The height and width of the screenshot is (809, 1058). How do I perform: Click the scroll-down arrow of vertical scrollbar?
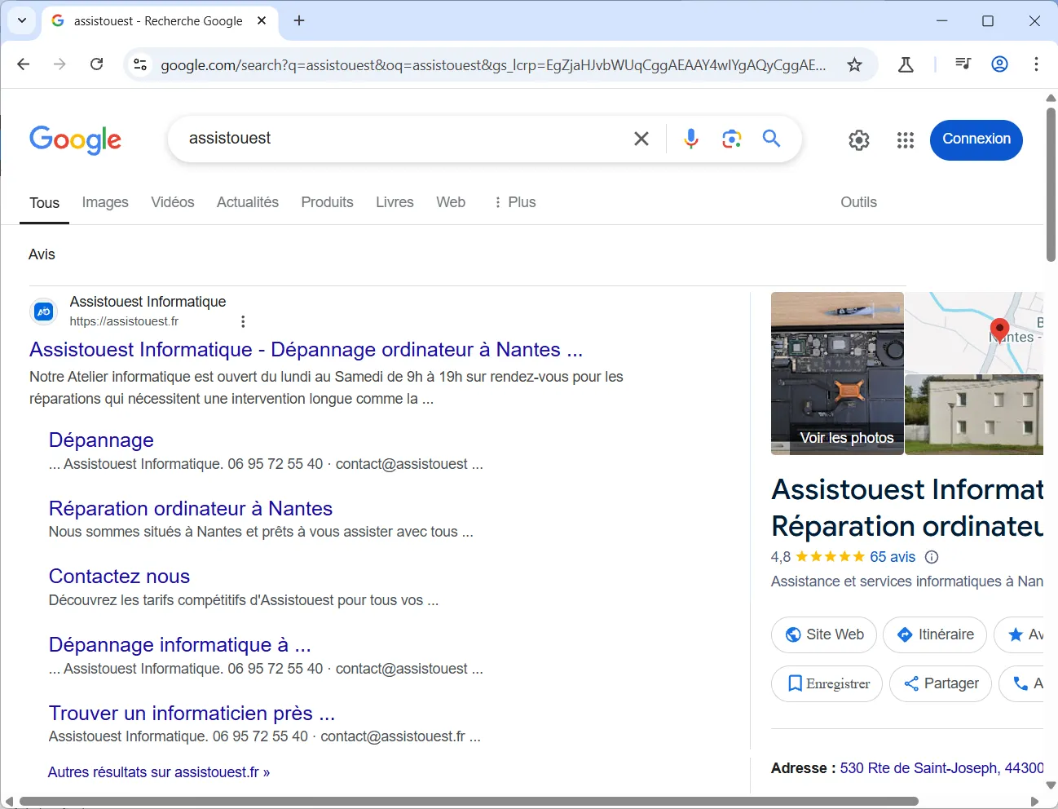click(x=1051, y=785)
